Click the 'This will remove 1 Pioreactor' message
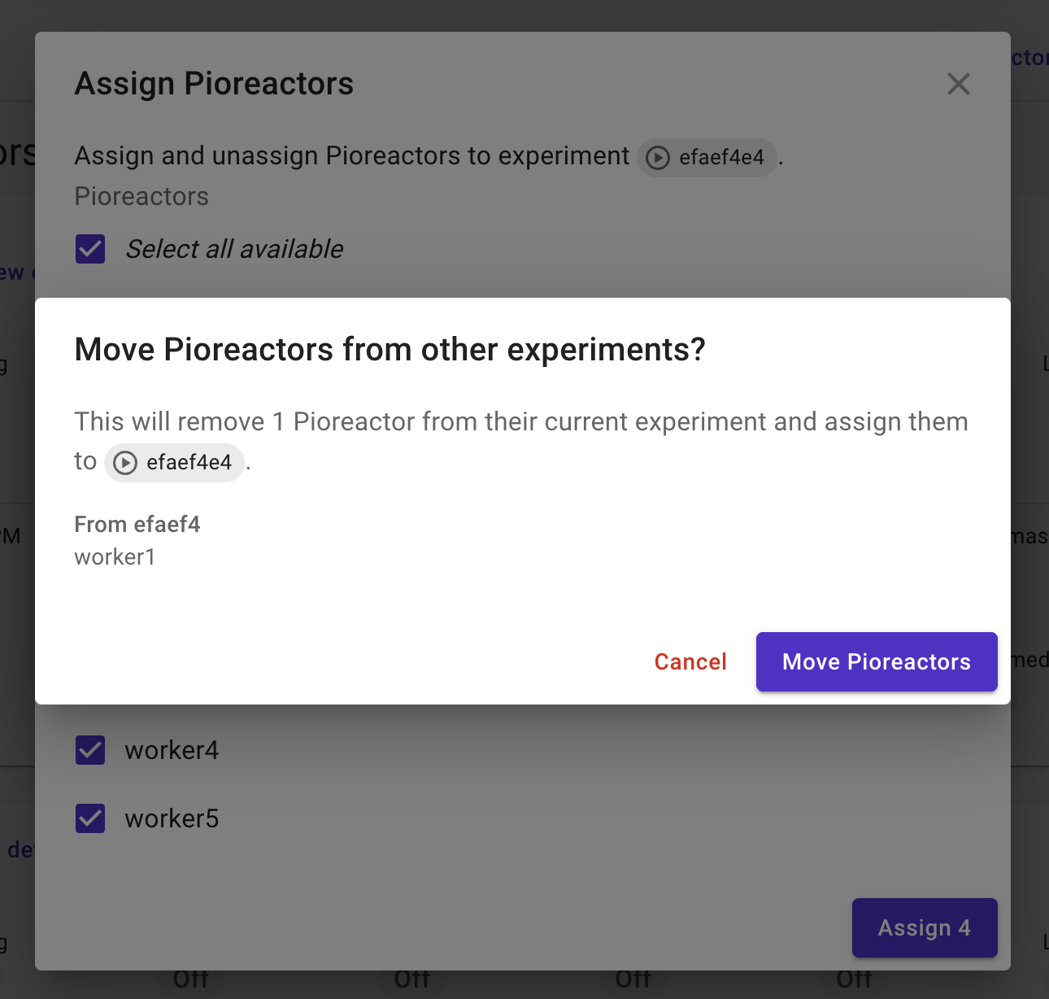1049x999 pixels. (520, 422)
